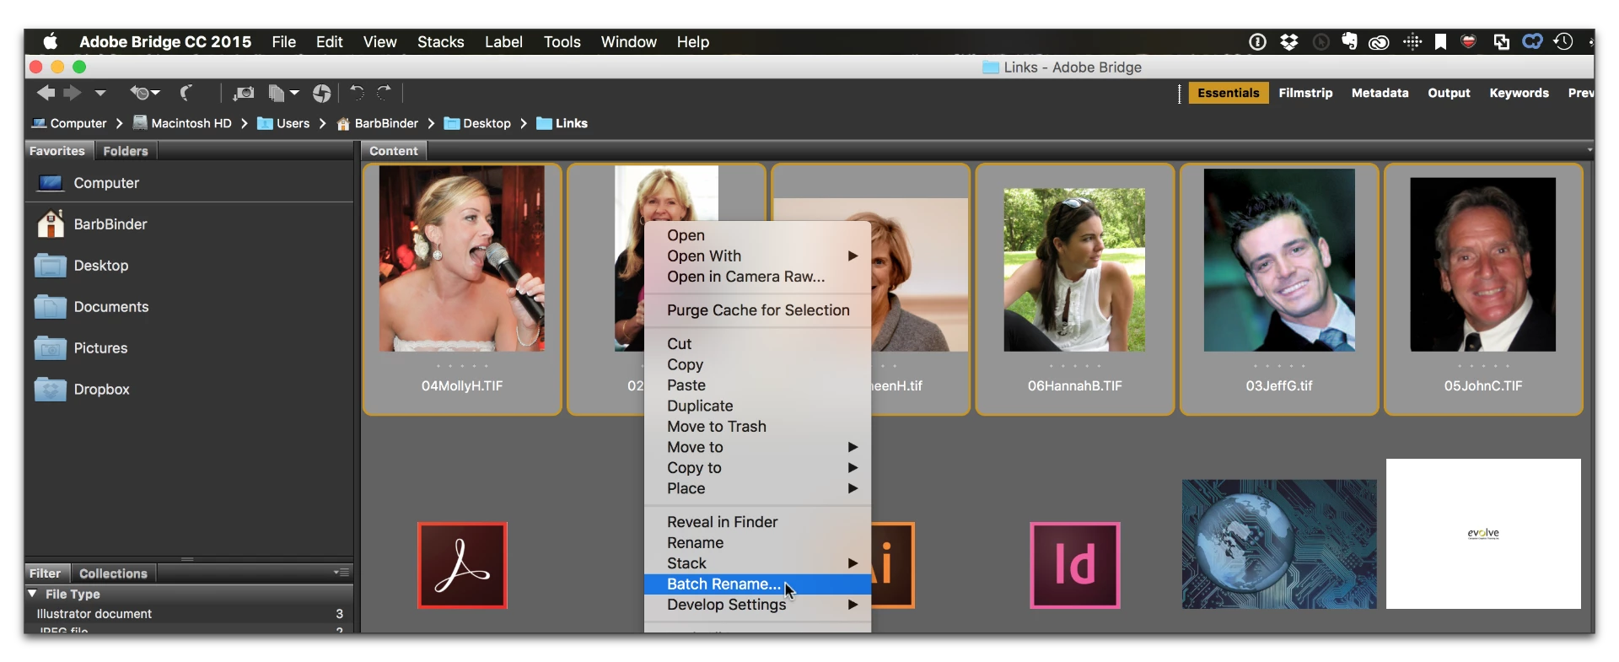Image resolution: width=1619 pixels, height=662 pixels.
Task: Expand chevron after BarbBinder in path bar
Action: pos(431,123)
